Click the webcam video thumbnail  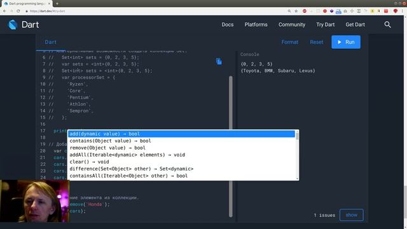tap(35, 201)
